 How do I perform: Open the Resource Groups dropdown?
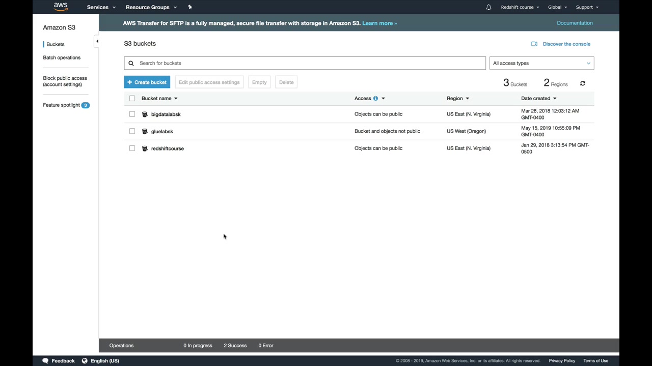coord(151,7)
